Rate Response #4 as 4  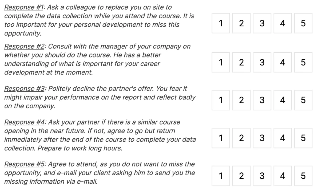click(x=283, y=138)
